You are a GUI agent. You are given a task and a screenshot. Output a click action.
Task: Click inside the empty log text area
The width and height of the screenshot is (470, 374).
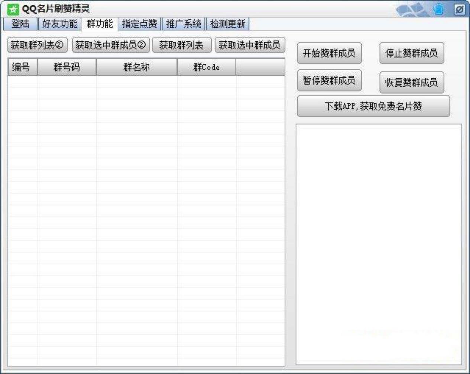(379, 244)
